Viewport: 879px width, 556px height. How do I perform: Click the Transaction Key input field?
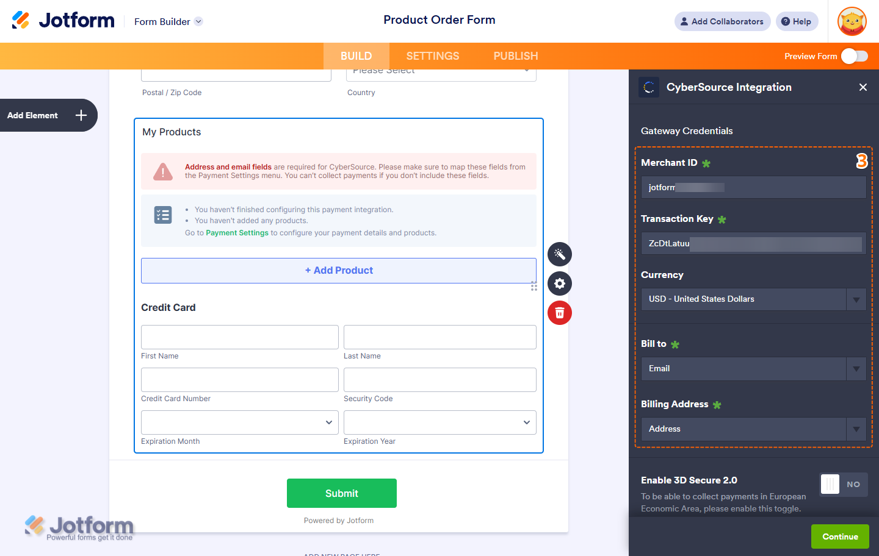click(x=753, y=243)
